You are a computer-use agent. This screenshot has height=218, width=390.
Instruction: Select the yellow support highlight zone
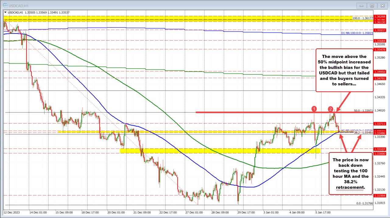(x=219, y=150)
